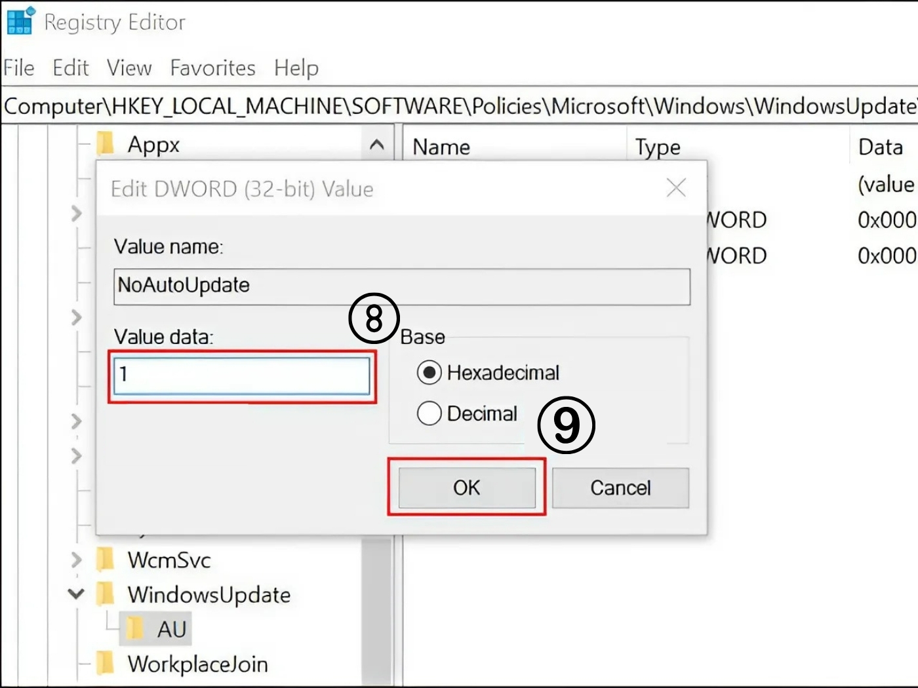Click the registry path address bar

pyautogui.click(x=459, y=105)
